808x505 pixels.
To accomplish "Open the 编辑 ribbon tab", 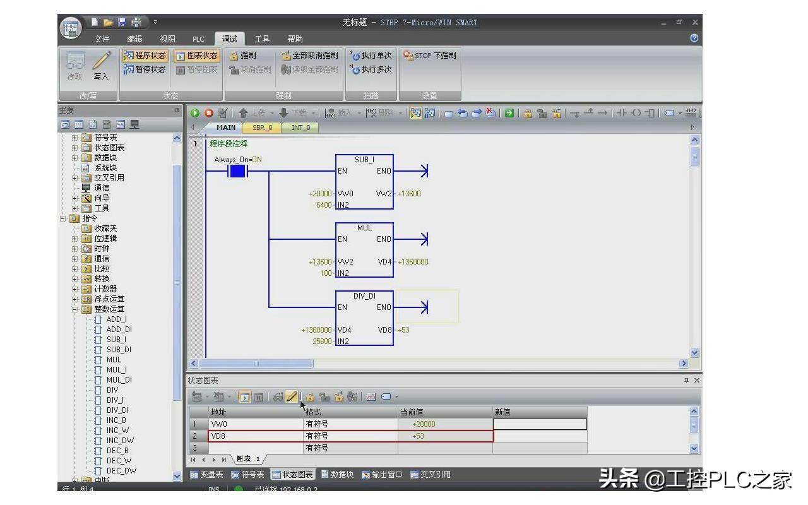I will pyautogui.click(x=134, y=39).
